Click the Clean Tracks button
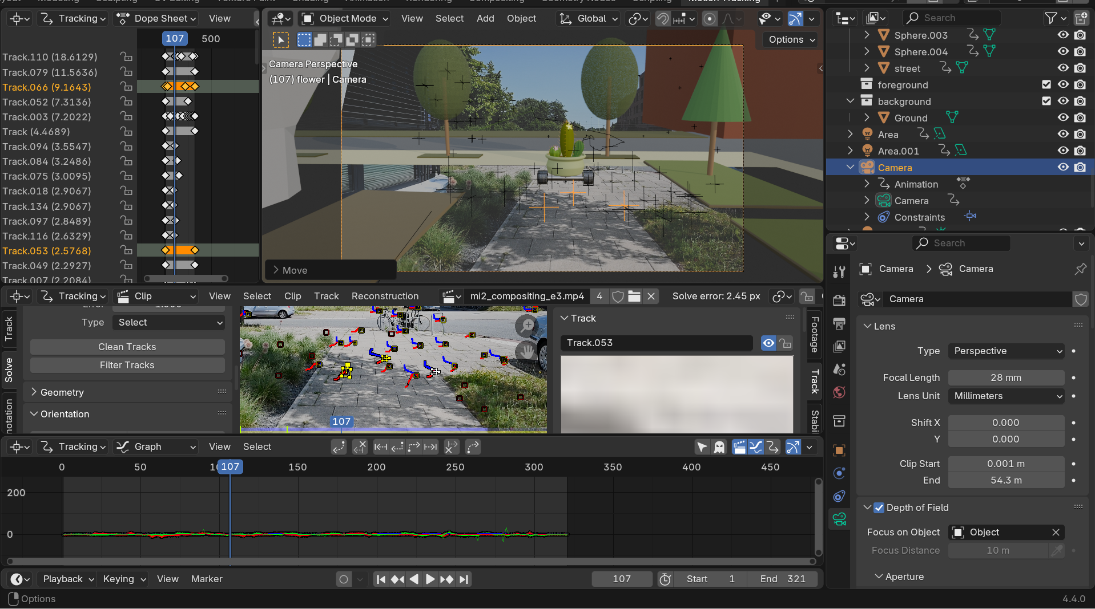The width and height of the screenshot is (1095, 609). [127, 347]
